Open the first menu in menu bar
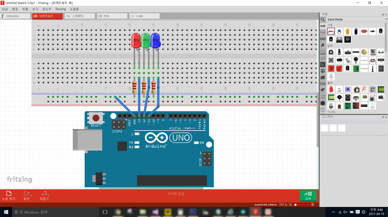Screen dimensions: 388x217 5,9
